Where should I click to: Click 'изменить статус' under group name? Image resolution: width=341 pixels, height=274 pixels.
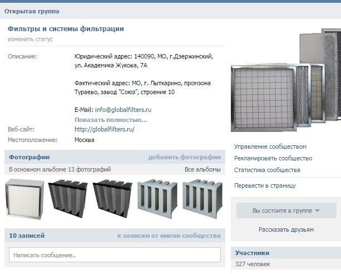[30, 39]
